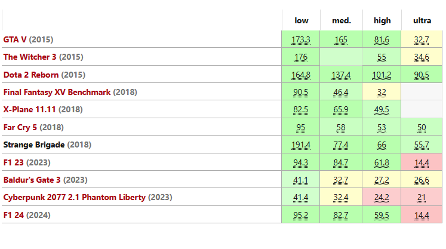446x249 pixels.
Task: Open the F1 23 game link
Action: tap(13, 162)
